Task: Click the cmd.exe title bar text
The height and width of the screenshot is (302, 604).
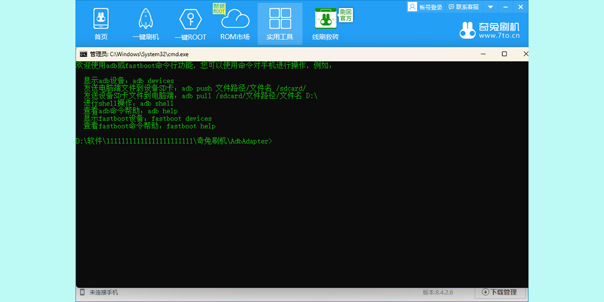Action: [x=139, y=54]
